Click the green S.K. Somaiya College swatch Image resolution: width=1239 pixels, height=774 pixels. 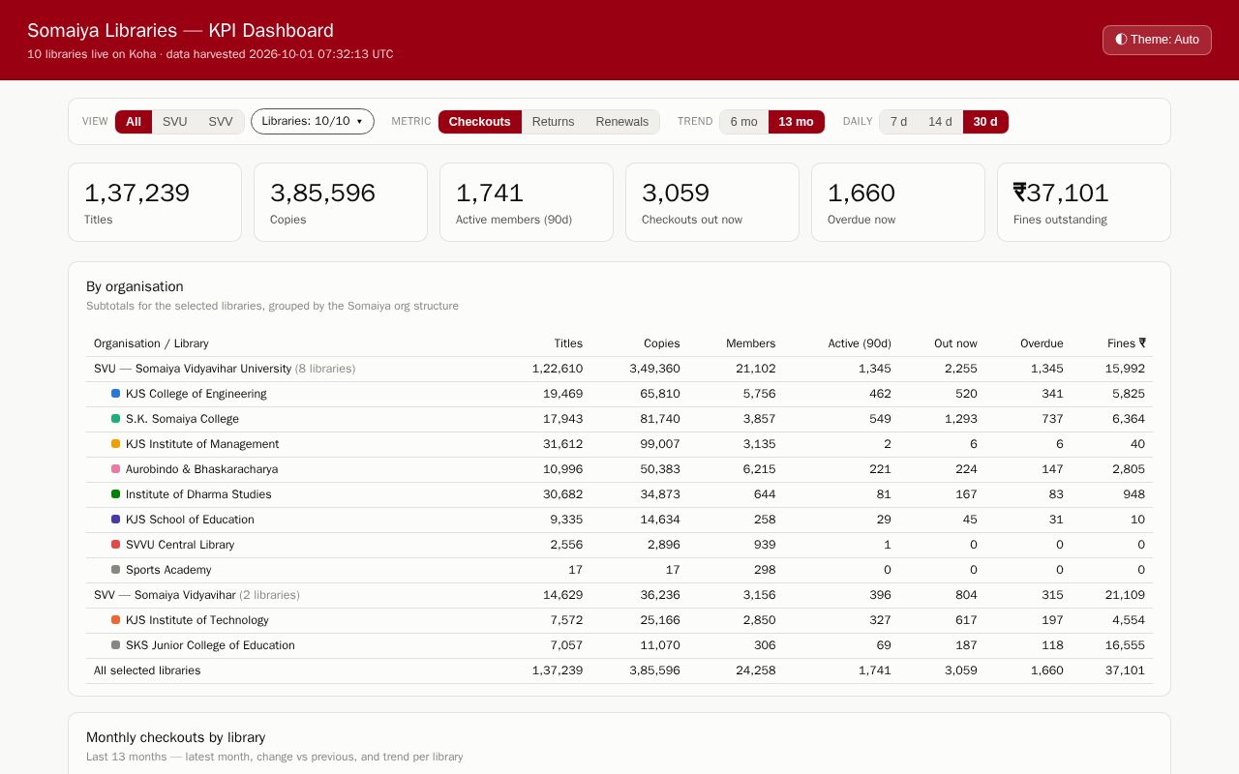(116, 419)
